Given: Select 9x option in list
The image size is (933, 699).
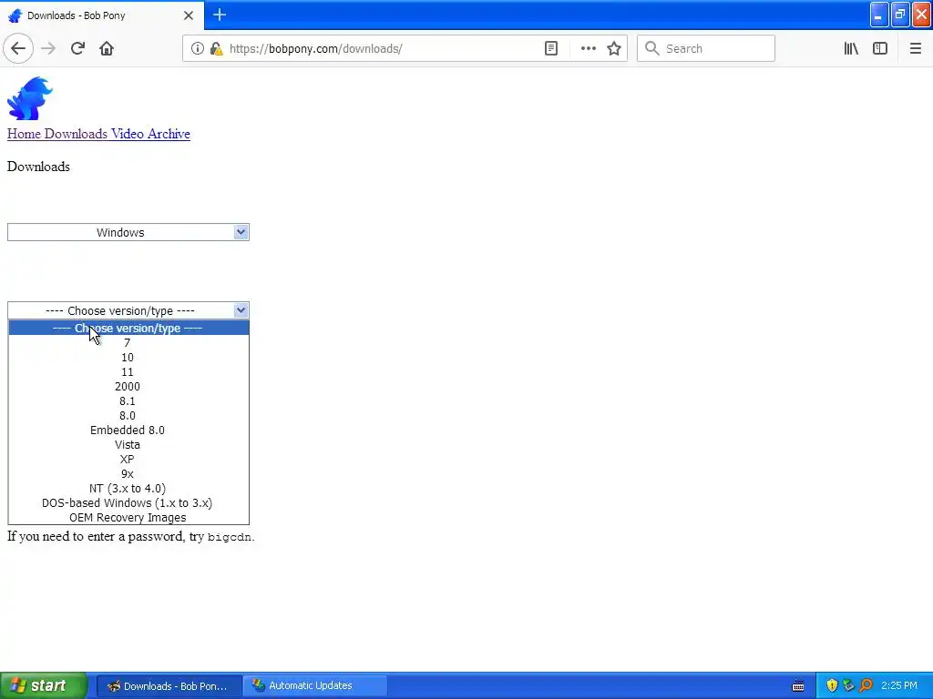Looking at the screenshot, I should click(x=128, y=473).
